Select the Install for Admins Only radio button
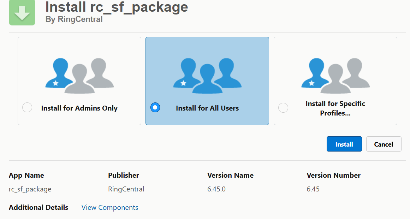 click(x=27, y=108)
